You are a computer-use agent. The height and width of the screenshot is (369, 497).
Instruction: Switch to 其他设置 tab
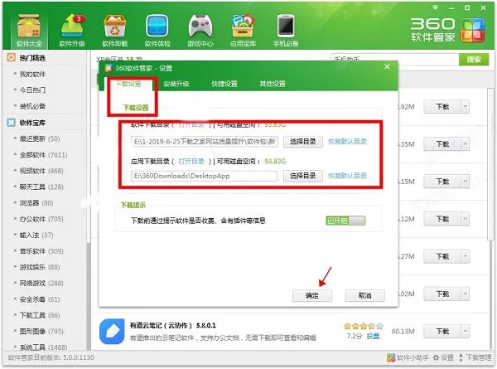click(273, 84)
